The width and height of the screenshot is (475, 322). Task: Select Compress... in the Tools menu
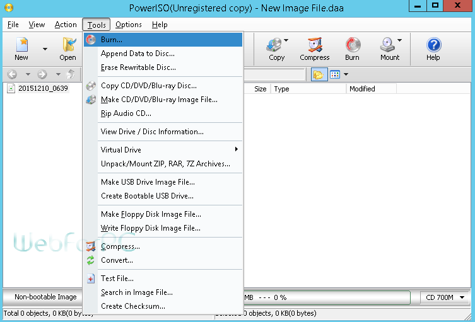163,246
